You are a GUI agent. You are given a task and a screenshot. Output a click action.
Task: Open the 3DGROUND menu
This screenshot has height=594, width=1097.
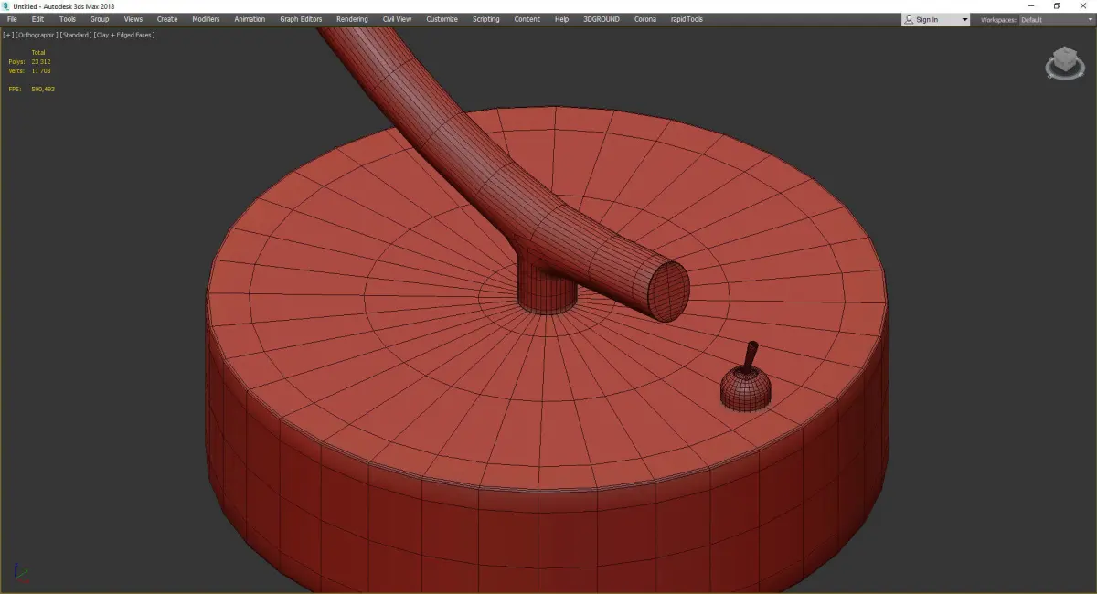click(602, 19)
